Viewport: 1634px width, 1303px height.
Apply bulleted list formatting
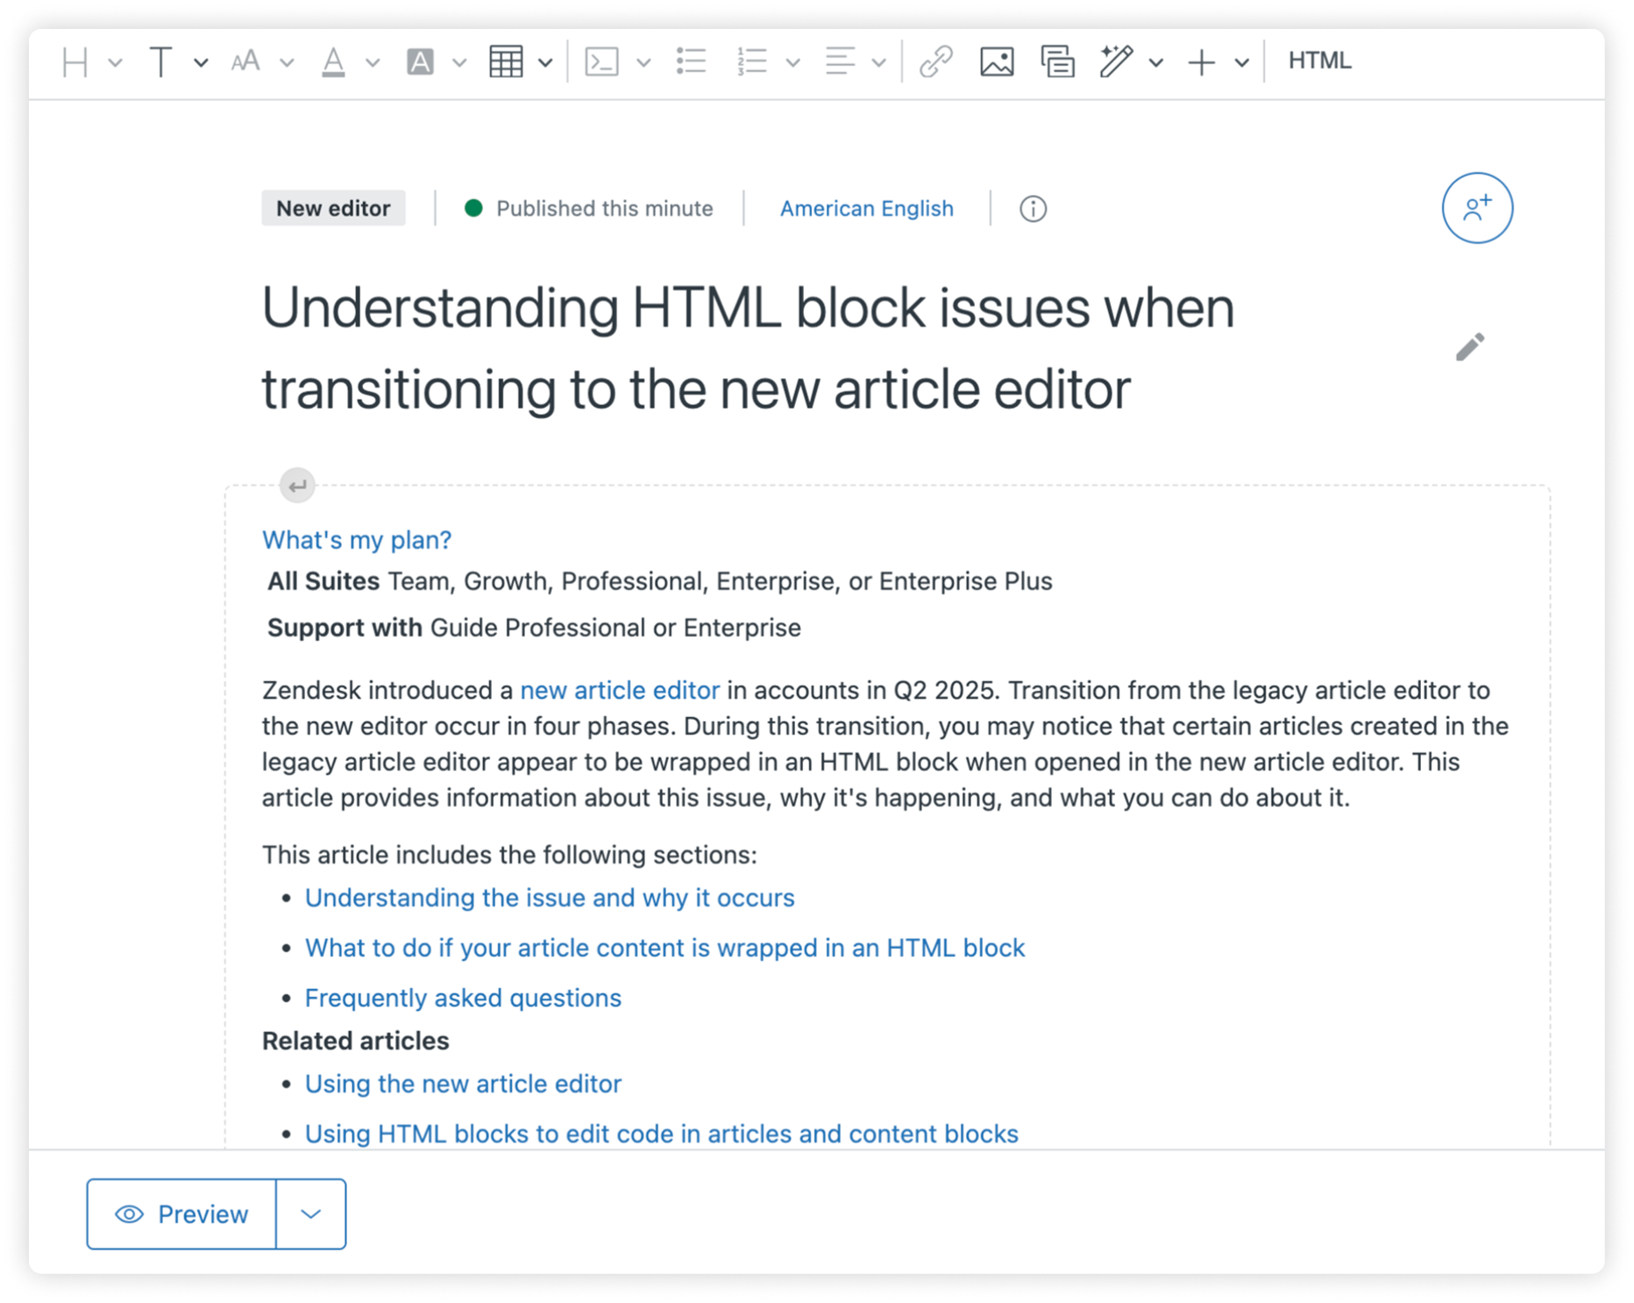pyautogui.click(x=692, y=62)
